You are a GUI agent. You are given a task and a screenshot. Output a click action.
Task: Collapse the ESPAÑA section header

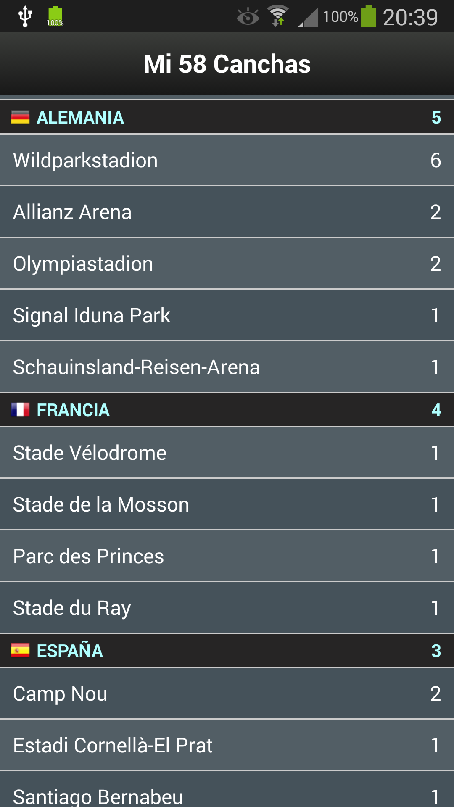227,651
